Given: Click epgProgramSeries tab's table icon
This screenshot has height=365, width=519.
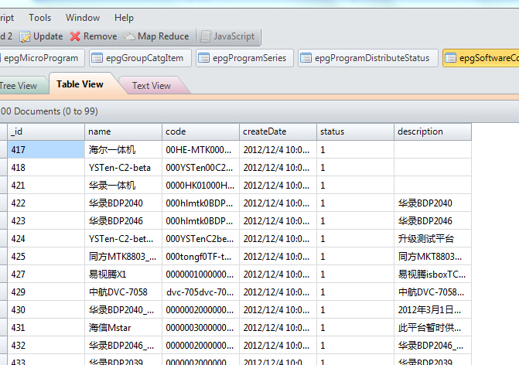Looking at the screenshot, I should click(x=203, y=58).
